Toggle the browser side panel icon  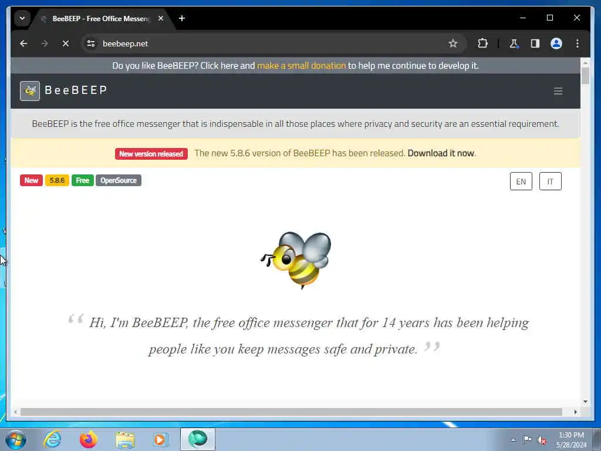click(x=535, y=43)
